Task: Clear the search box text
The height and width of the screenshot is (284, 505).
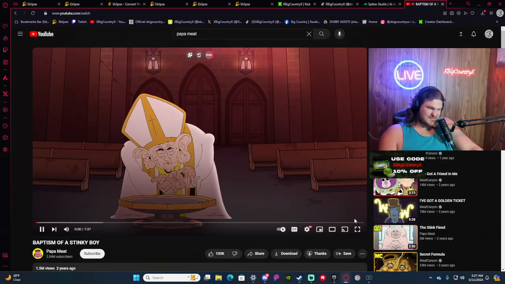Action: click(x=309, y=34)
